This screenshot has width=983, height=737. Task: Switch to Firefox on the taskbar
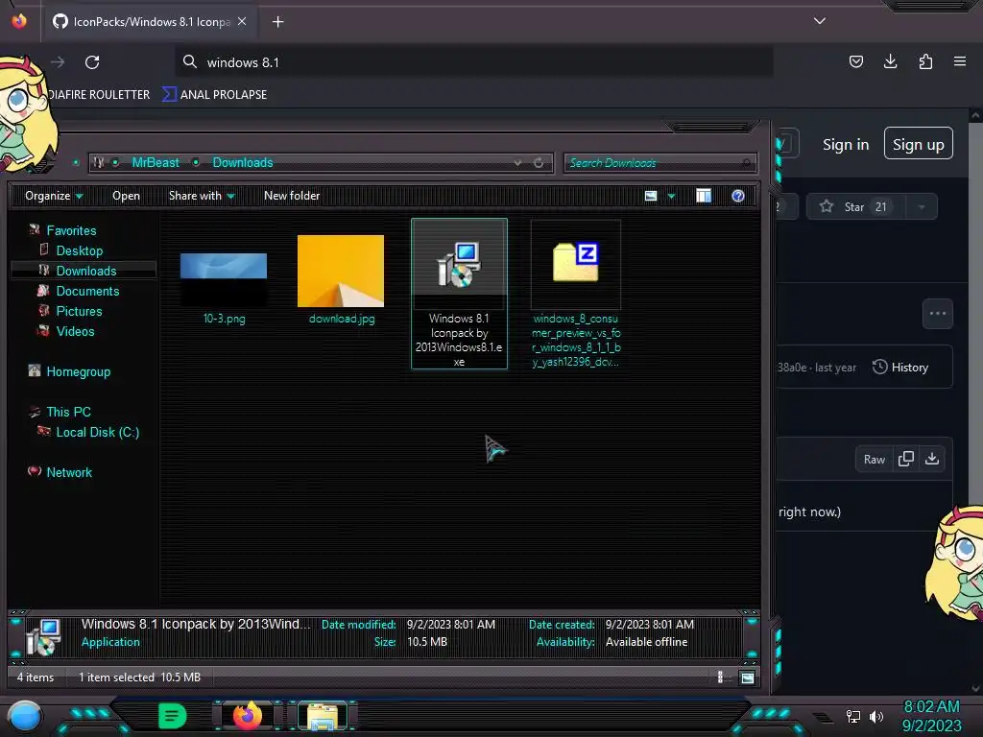tap(247, 716)
